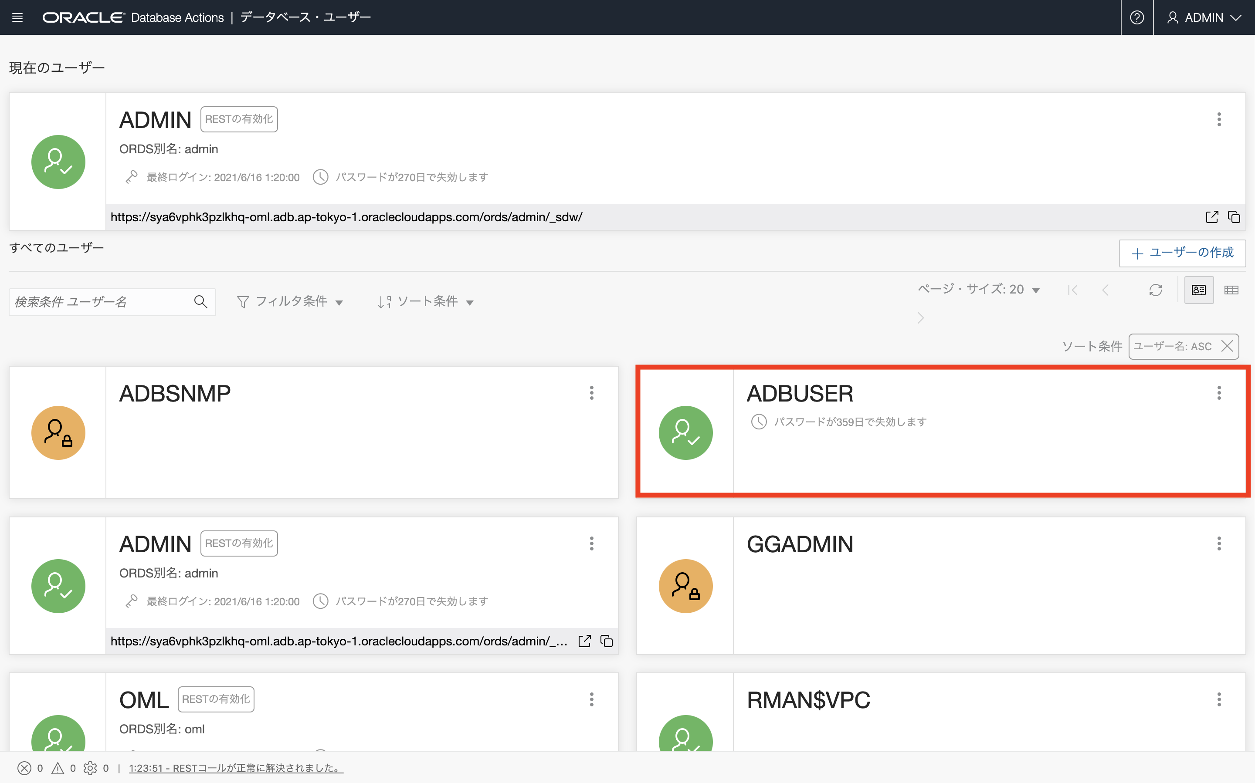Screen dimensions: 1255x783
Task: Remove the ユーザー名: ASC sort chip
Action: (1227, 347)
